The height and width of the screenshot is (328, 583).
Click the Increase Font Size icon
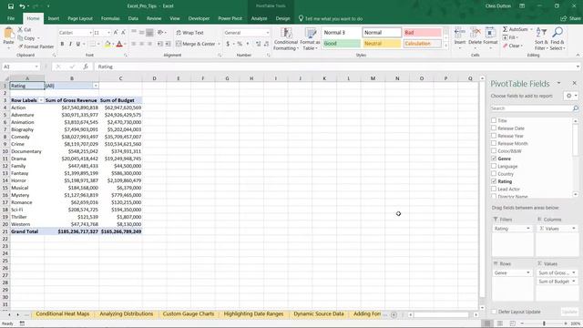(x=116, y=33)
